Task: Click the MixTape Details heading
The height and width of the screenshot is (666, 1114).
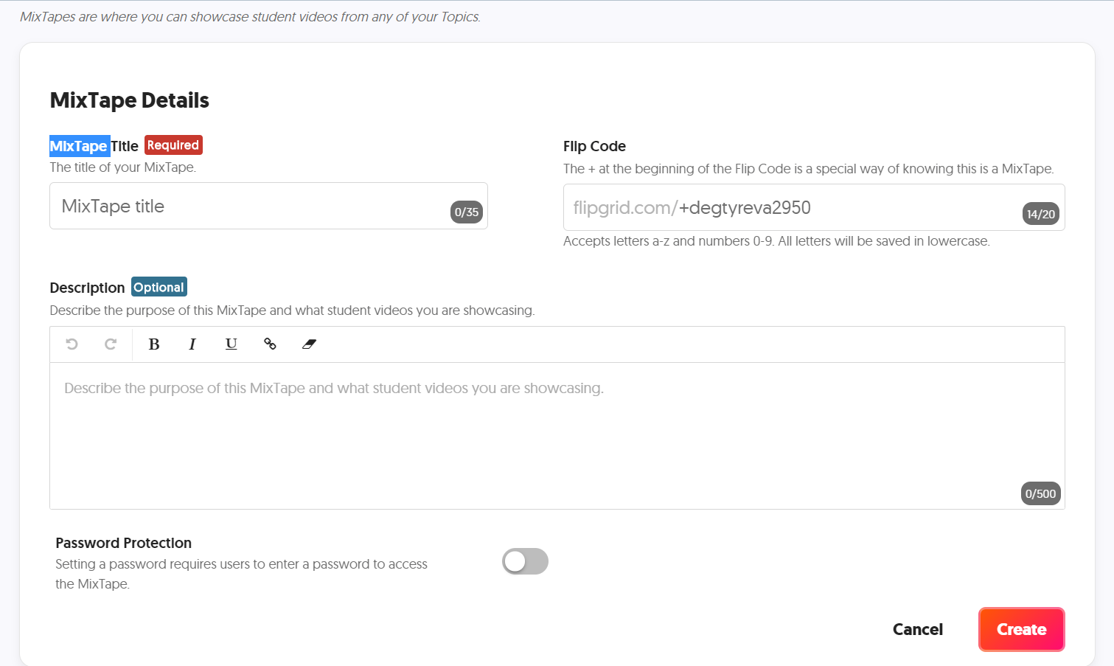Action: point(130,100)
